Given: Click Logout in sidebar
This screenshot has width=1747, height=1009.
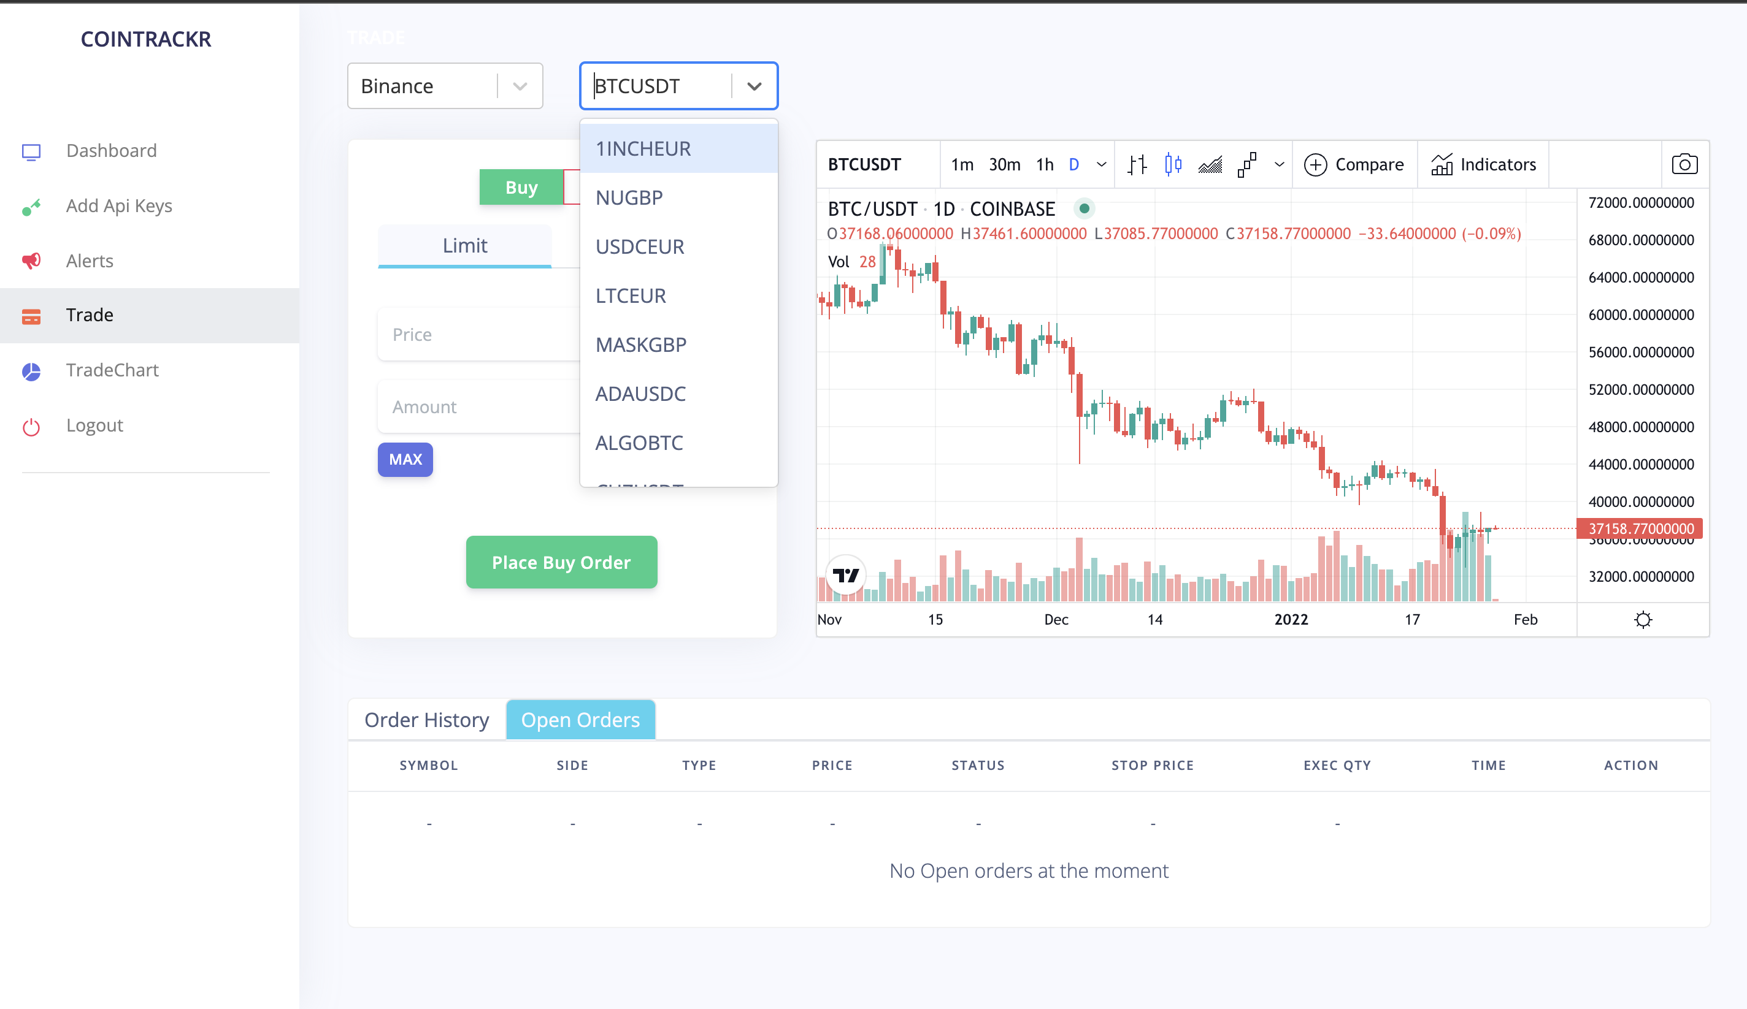Looking at the screenshot, I should pyautogui.click(x=94, y=425).
